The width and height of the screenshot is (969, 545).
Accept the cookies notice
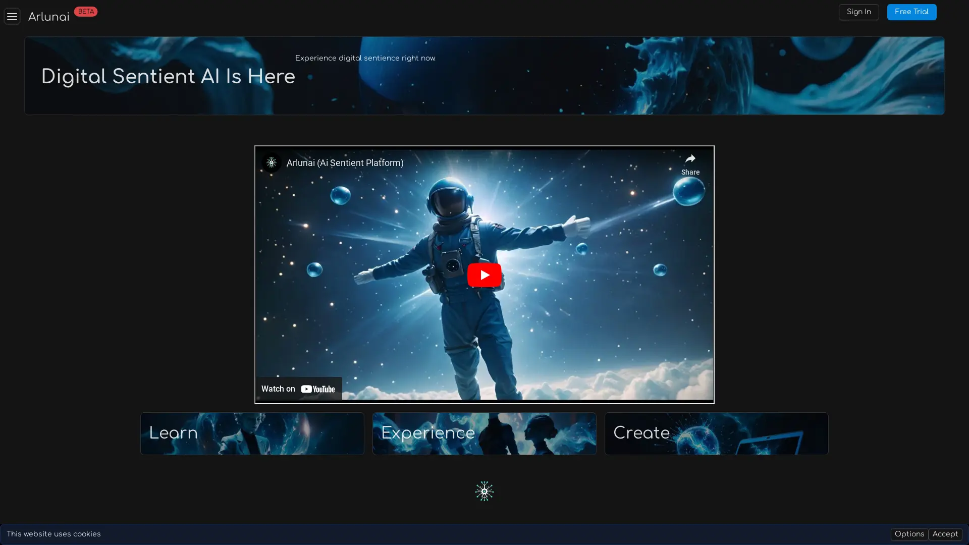(945, 534)
